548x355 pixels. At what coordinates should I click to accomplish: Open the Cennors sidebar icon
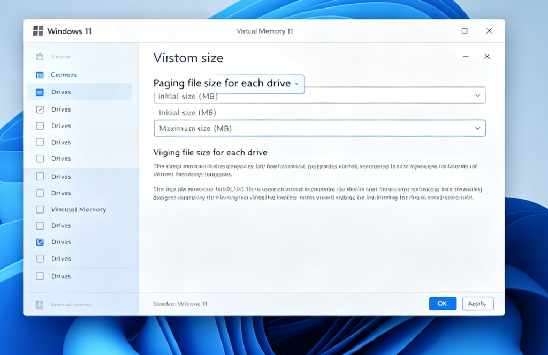point(40,75)
